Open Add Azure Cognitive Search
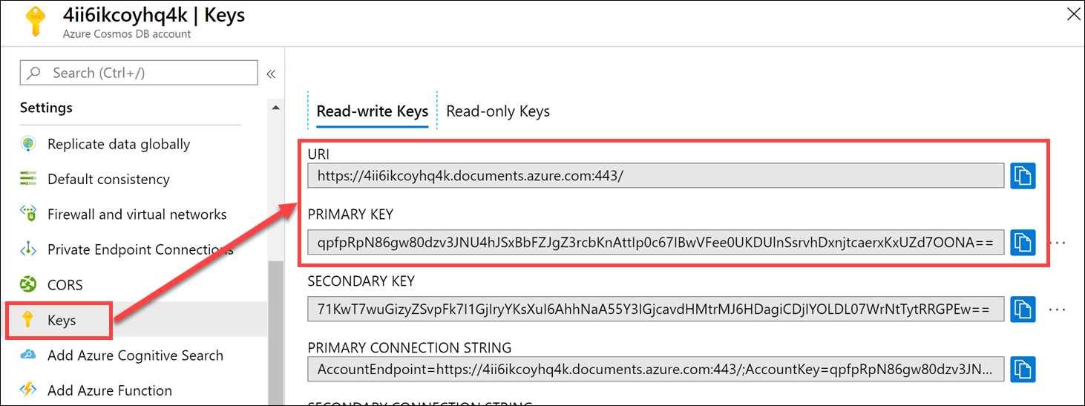This screenshot has height=406, width=1085. pos(134,356)
